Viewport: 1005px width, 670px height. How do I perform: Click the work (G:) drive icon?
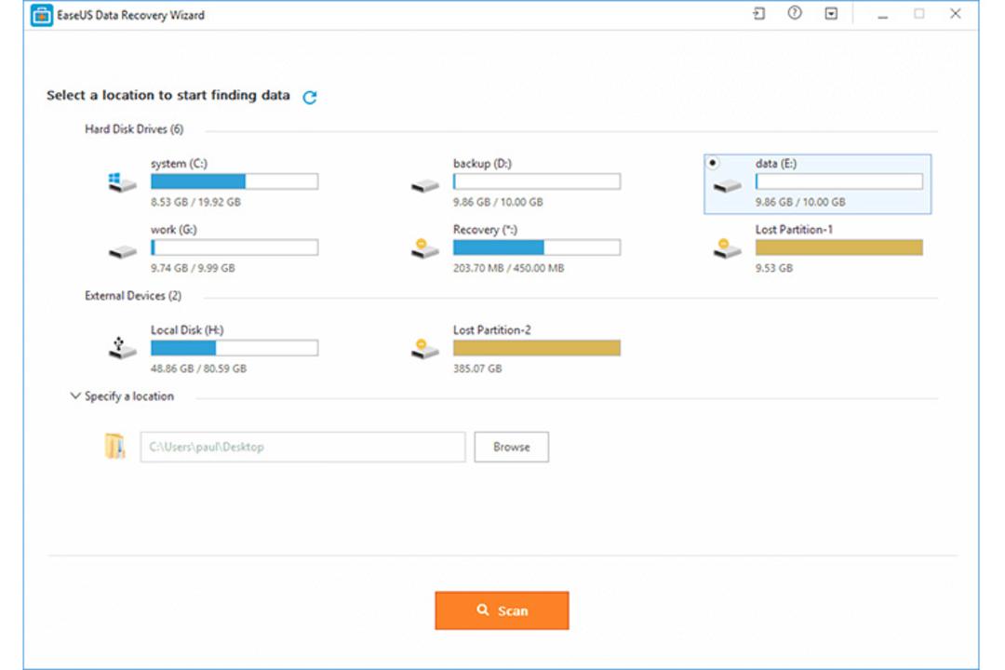pyautogui.click(x=122, y=252)
